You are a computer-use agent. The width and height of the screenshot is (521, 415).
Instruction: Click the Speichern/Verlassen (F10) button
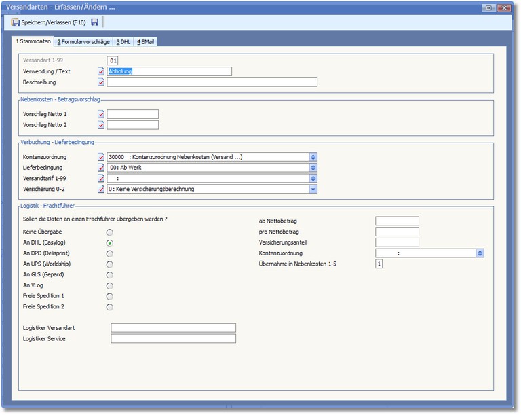(x=46, y=22)
